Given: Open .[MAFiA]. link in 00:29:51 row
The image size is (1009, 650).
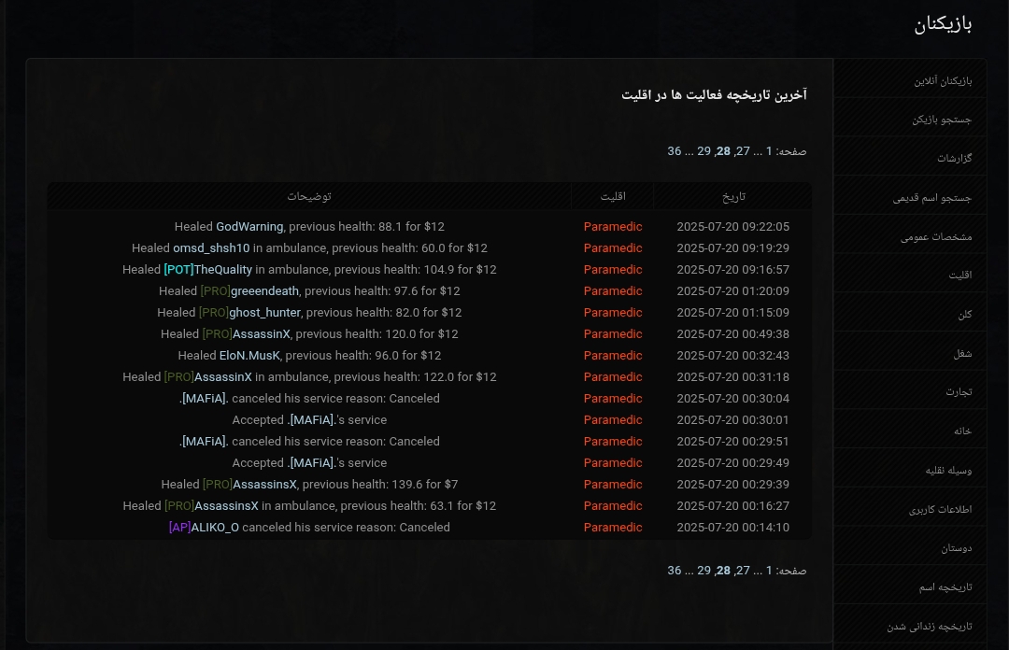Looking at the screenshot, I should pyautogui.click(x=204, y=442).
